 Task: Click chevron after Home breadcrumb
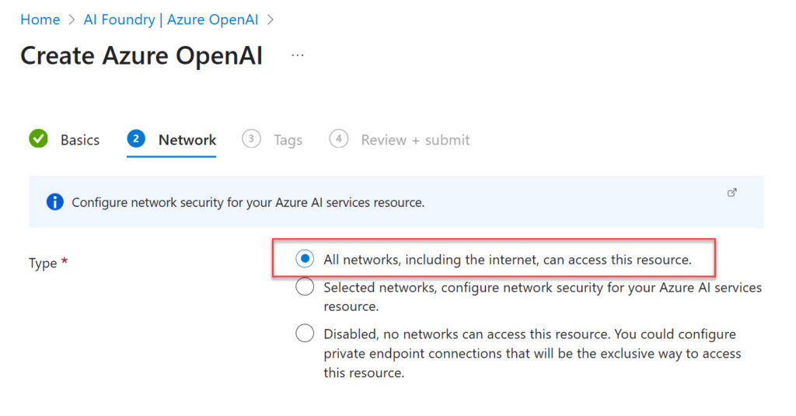[72, 19]
